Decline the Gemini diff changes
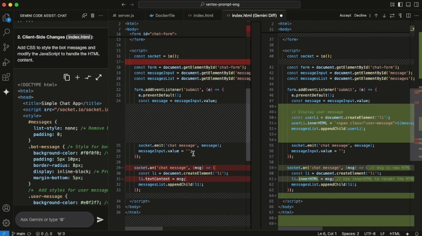 (x=360, y=15)
